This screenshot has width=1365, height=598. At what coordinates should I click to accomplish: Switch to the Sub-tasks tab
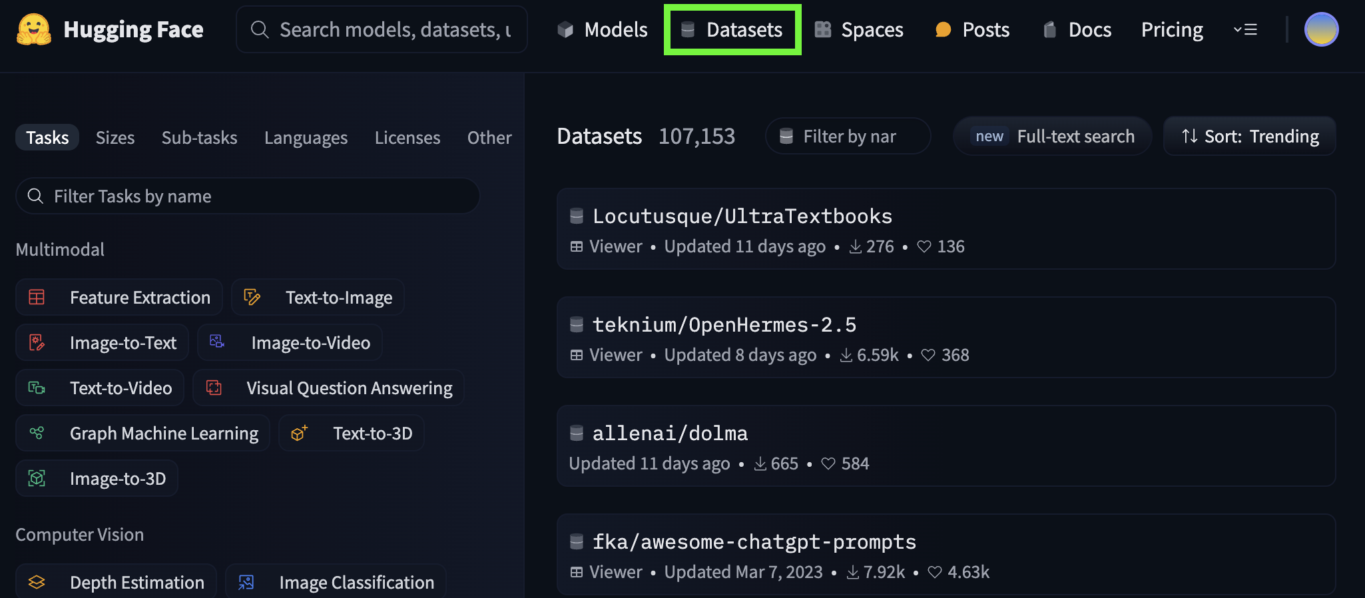point(199,137)
